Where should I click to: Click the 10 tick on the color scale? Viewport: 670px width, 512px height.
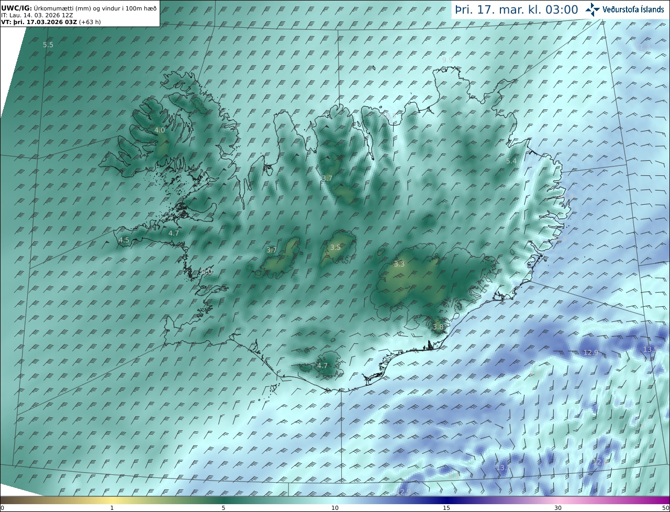[x=335, y=508]
